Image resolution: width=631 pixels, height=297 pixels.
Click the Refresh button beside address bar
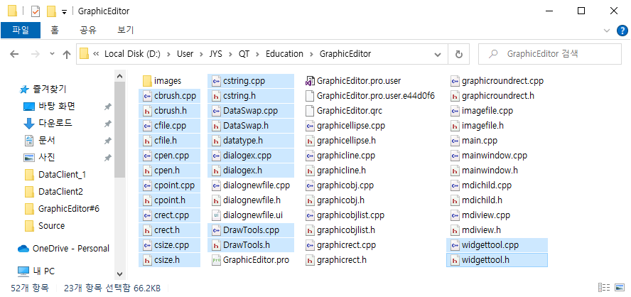tap(458, 54)
